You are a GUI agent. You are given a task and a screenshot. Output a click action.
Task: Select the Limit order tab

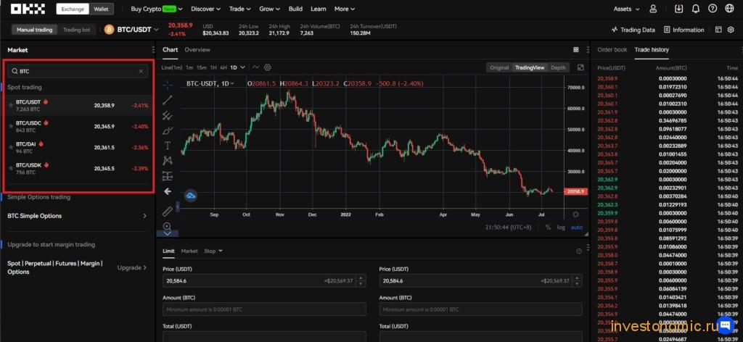click(168, 251)
